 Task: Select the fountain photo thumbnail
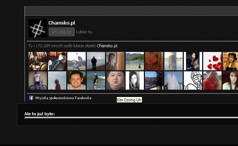pos(174,81)
